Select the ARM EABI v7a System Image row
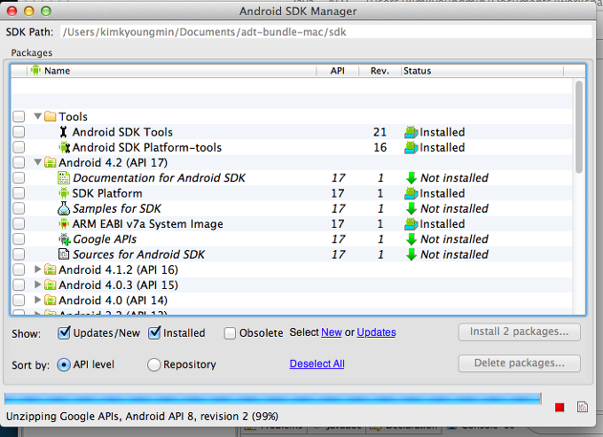 click(291, 223)
